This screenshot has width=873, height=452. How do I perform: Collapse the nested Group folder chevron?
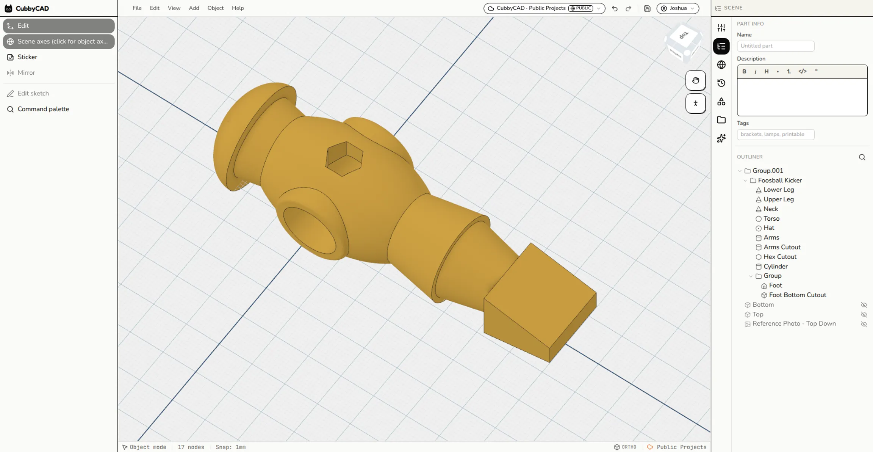[751, 276]
